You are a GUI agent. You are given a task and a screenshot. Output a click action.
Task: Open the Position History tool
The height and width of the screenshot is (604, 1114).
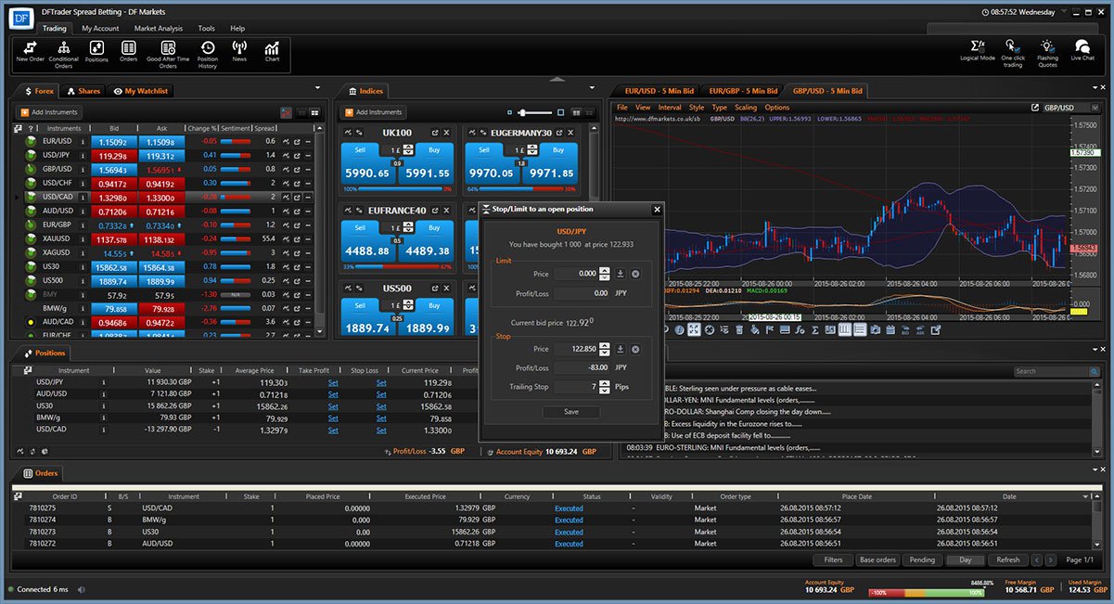pyautogui.click(x=208, y=55)
